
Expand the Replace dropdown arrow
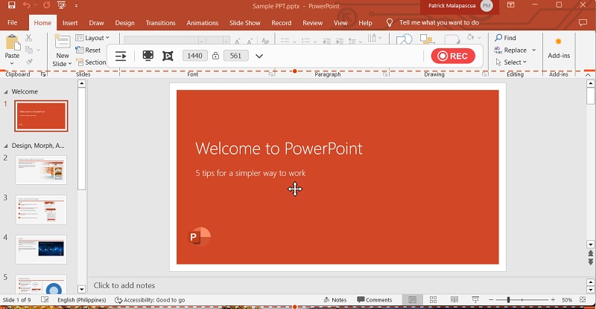[533, 50]
